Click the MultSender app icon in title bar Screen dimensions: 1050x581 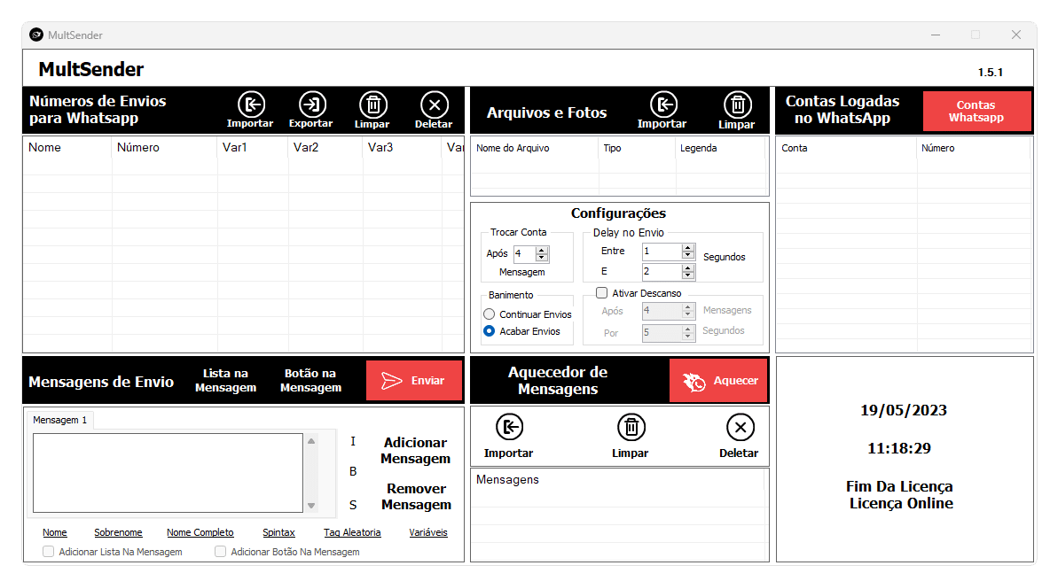(x=36, y=35)
